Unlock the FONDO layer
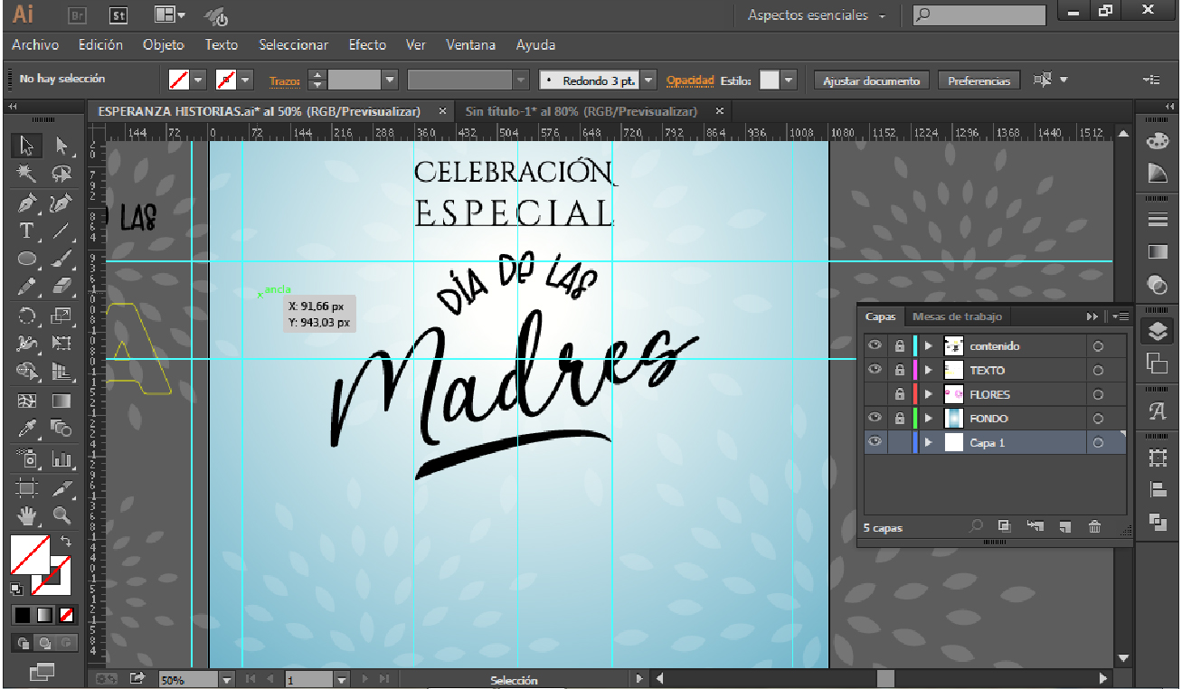The height and width of the screenshot is (689, 1182). [899, 419]
